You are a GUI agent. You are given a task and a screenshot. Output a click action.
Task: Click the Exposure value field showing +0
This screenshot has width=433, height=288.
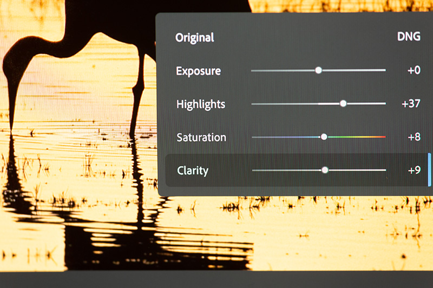tap(414, 71)
